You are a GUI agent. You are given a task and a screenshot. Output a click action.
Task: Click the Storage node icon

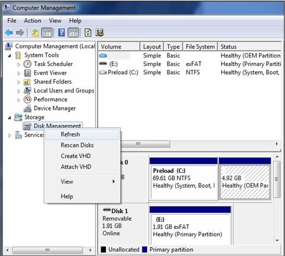(x=18, y=117)
